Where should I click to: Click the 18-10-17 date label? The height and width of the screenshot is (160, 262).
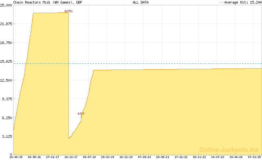[x=71, y=157]
